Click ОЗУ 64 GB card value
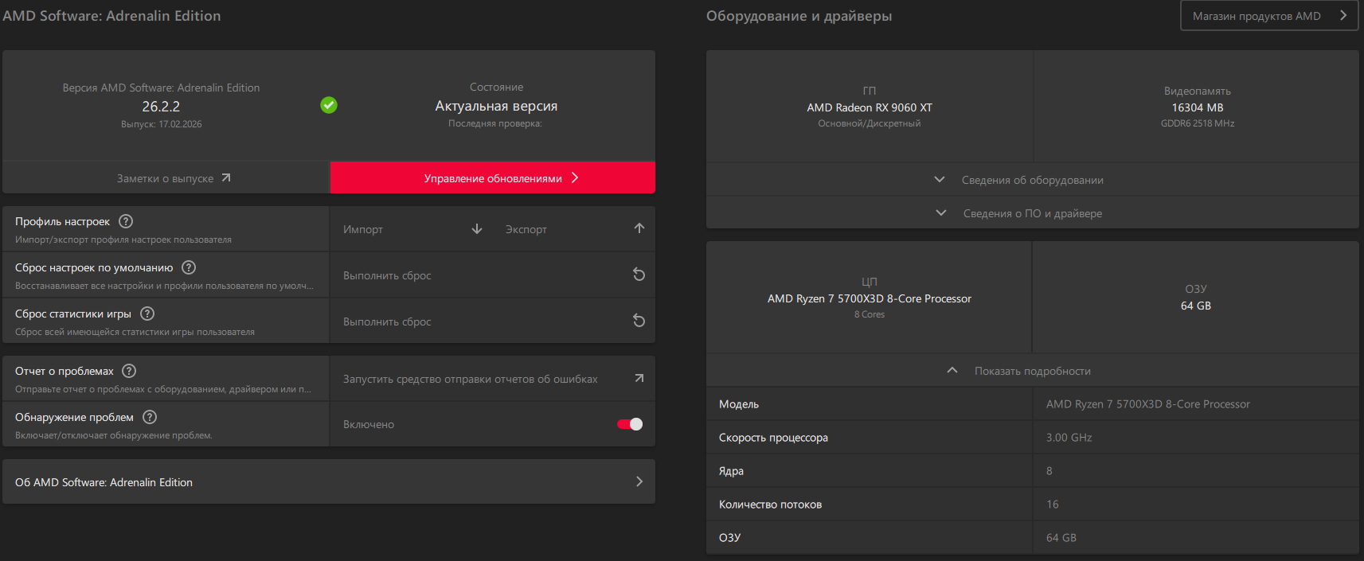The width and height of the screenshot is (1364, 561). 1196,306
